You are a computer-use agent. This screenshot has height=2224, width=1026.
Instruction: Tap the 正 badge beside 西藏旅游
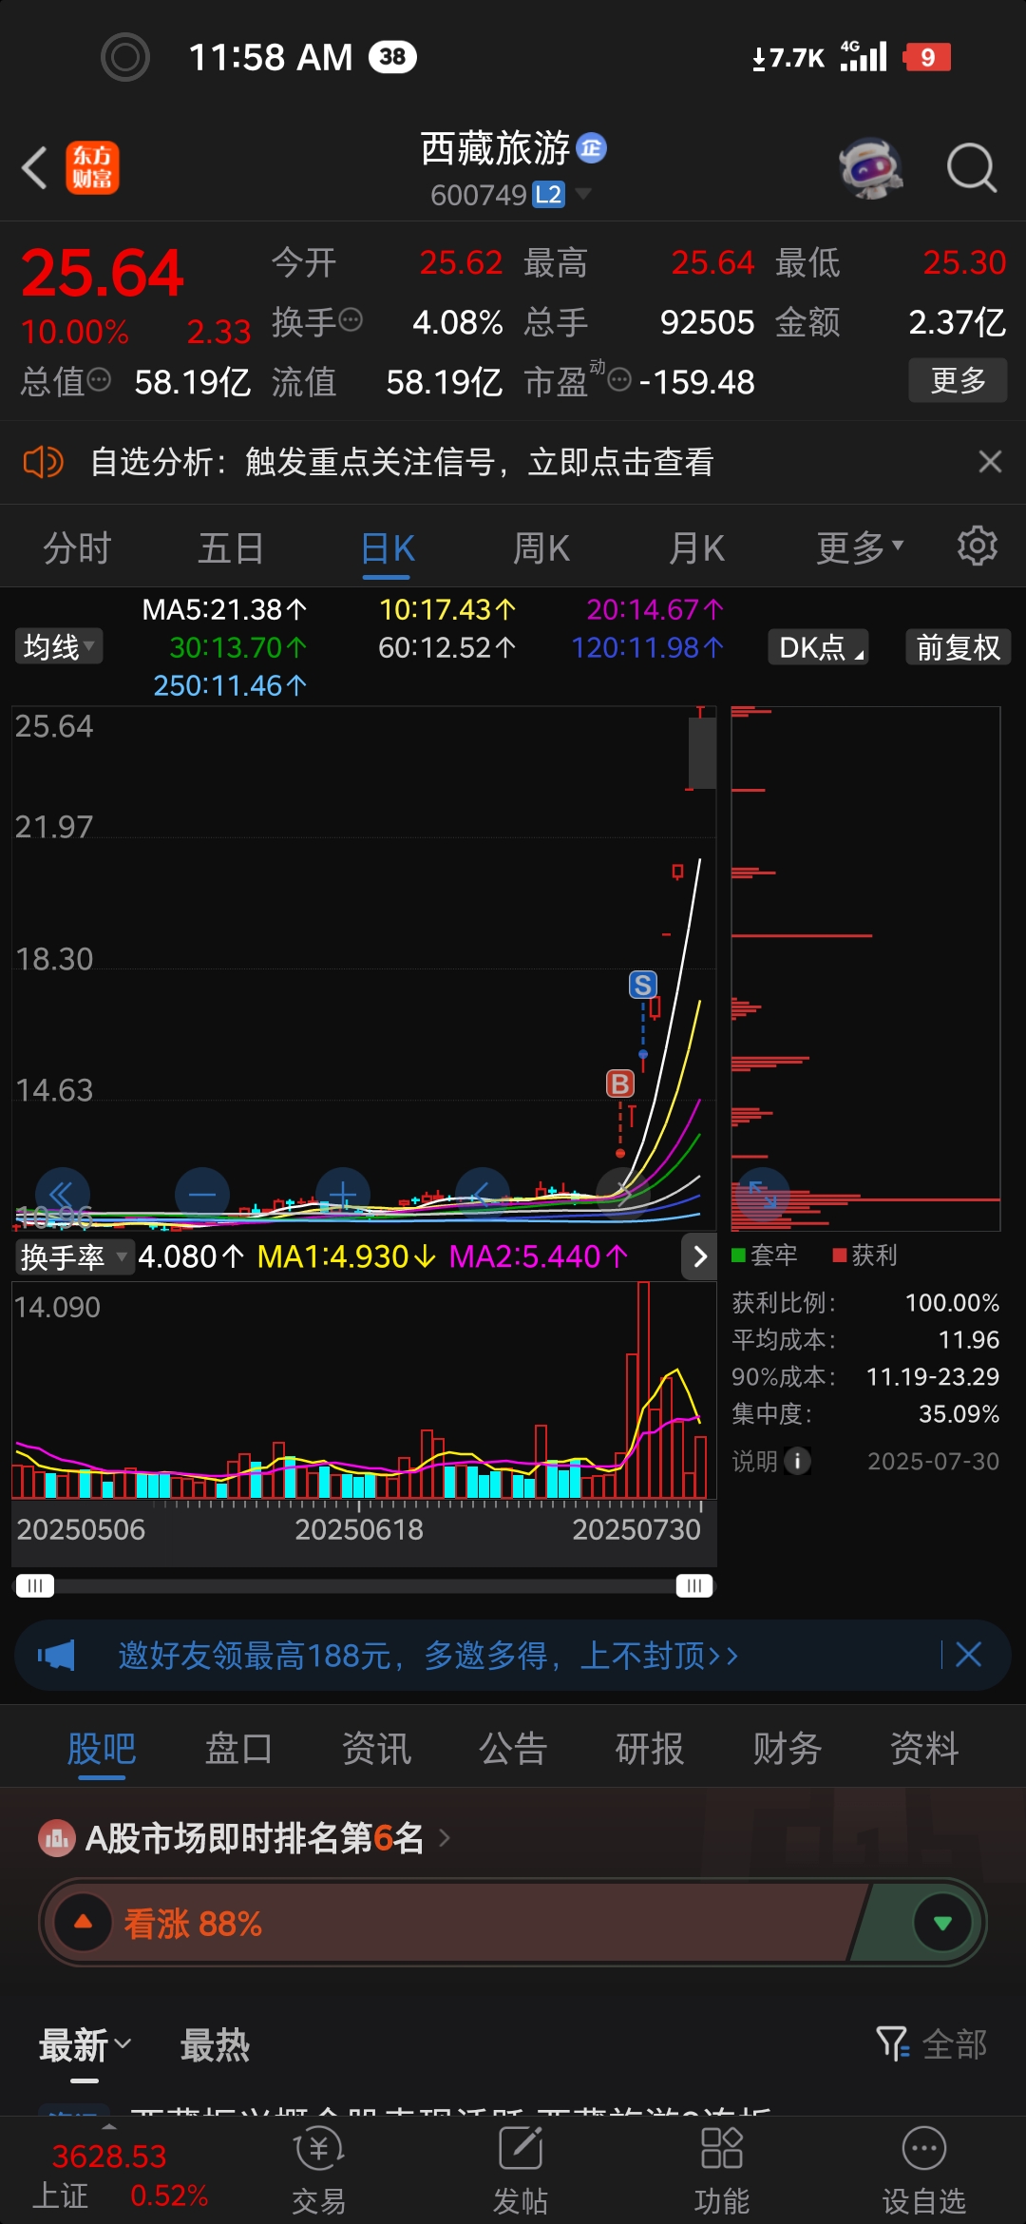(591, 148)
